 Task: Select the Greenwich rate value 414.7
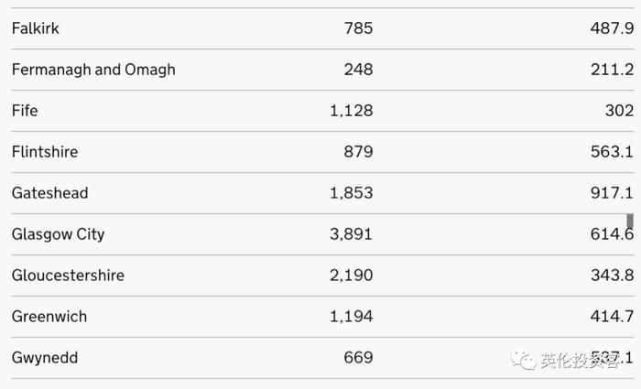[x=612, y=317]
